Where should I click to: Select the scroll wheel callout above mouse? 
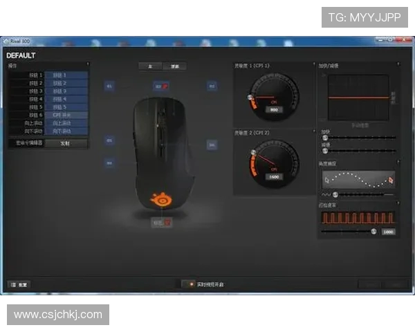click(161, 86)
